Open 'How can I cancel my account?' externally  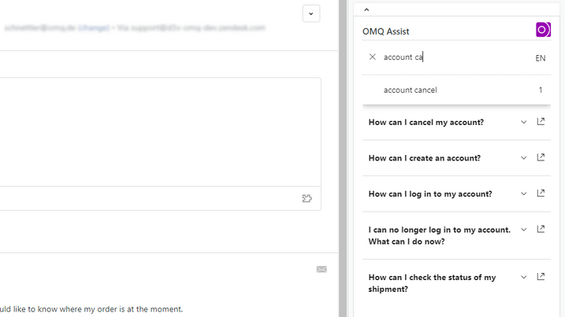pyautogui.click(x=541, y=122)
